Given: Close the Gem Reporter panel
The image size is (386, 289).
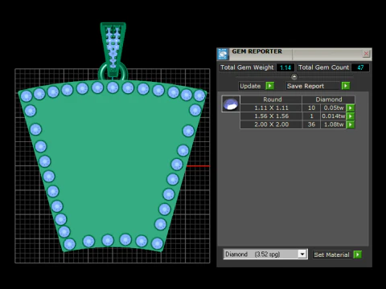Looking at the screenshot, I should (x=366, y=54).
